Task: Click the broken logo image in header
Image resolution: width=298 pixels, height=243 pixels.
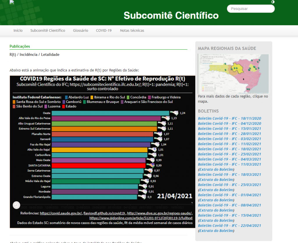Action: [12, 2]
